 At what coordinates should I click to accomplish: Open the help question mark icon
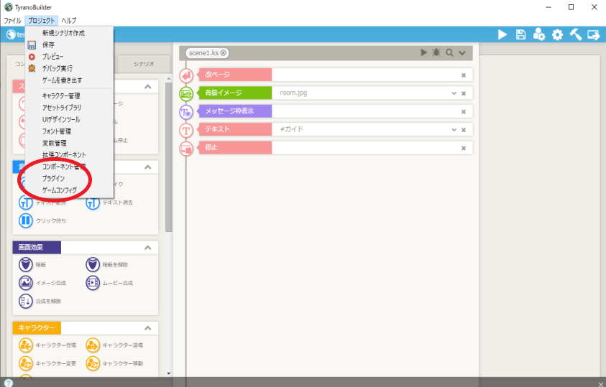point(8,383)
